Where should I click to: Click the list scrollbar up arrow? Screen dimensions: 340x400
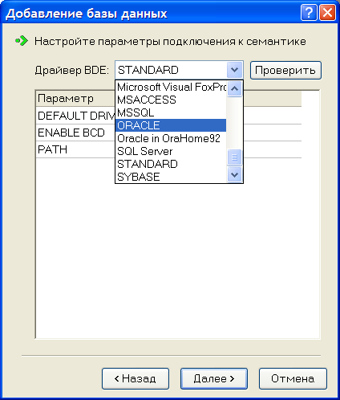pos(234,88)
